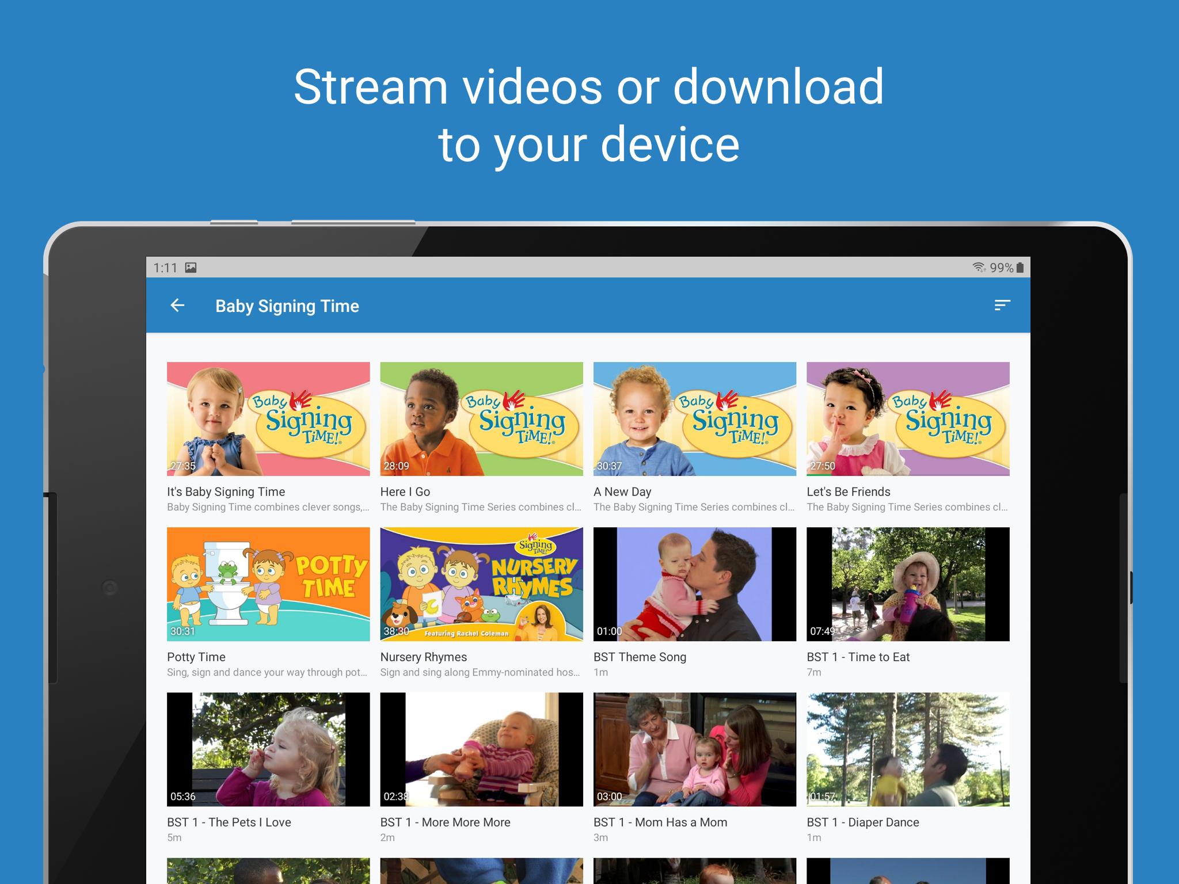Play BST 1 - The Pets I Love thumbnail
The image size is (1179, 884).
pyautogui.click(x=268, y=749)
